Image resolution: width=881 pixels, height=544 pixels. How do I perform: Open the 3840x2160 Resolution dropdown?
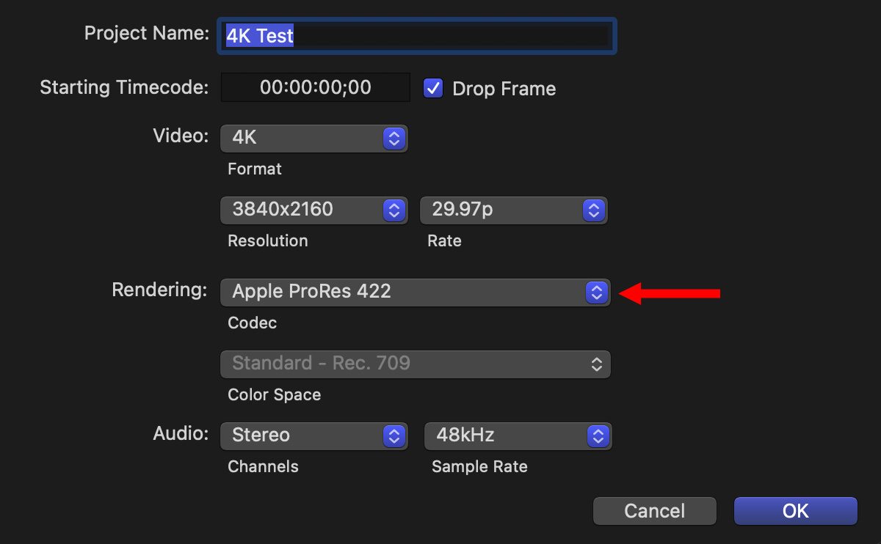313,210
